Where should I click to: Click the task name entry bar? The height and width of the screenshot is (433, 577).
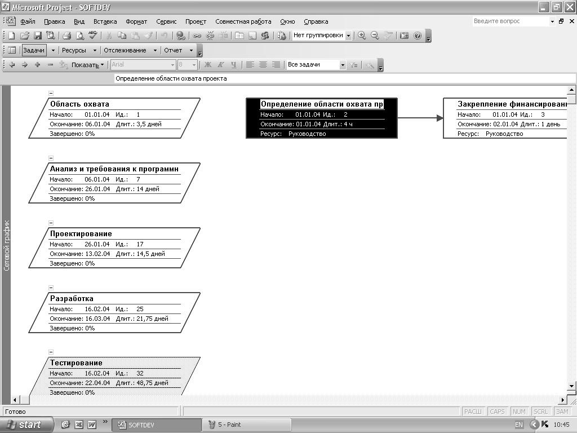(345, 78)
